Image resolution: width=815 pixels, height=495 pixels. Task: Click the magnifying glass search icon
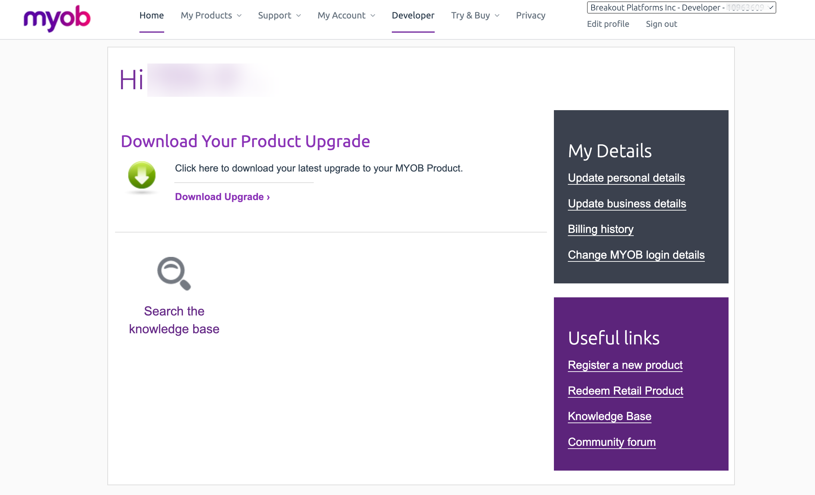pos(174,274)
